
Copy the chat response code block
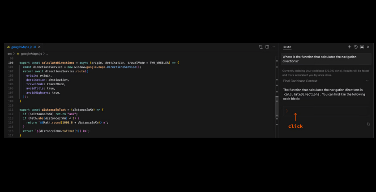368,124
